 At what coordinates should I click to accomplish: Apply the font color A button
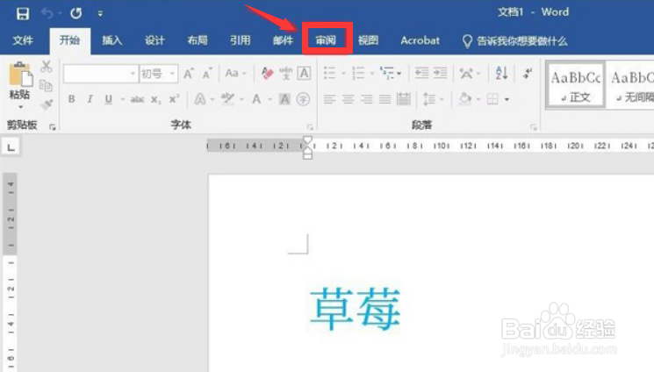tap(256, 99)
